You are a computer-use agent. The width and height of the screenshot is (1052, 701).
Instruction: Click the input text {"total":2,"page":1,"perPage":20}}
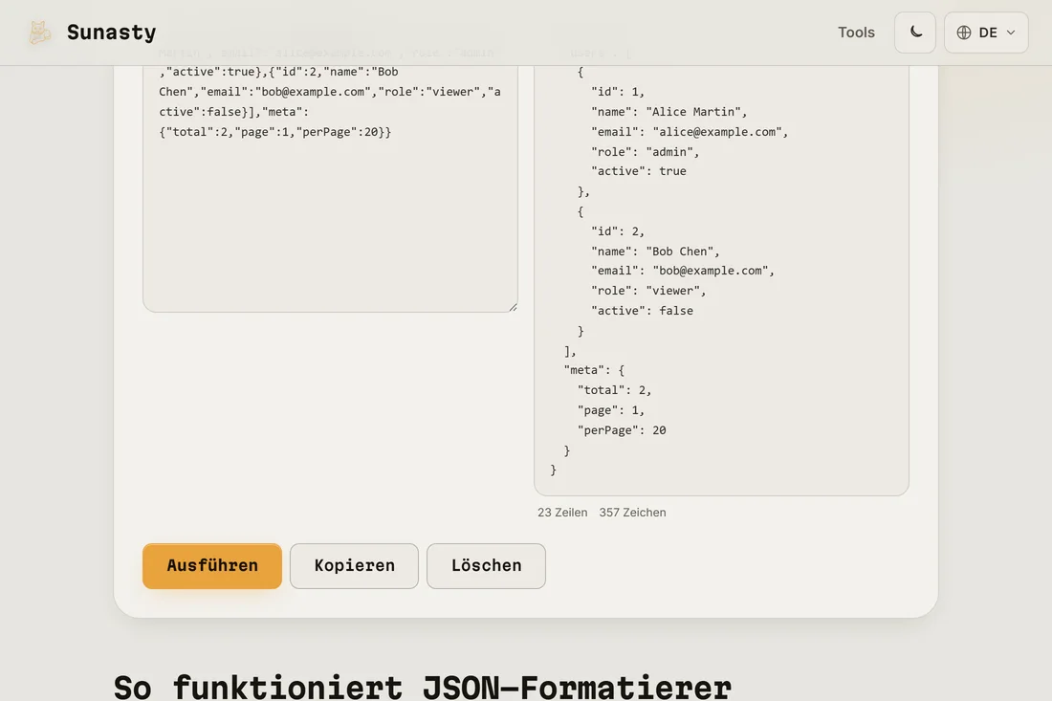(275, 131)
